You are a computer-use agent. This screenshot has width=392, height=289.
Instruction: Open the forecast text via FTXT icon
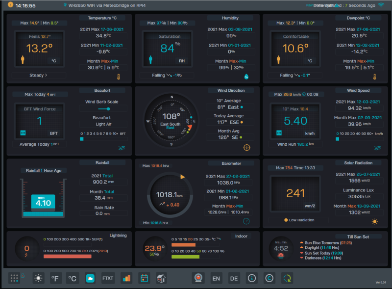108,278
